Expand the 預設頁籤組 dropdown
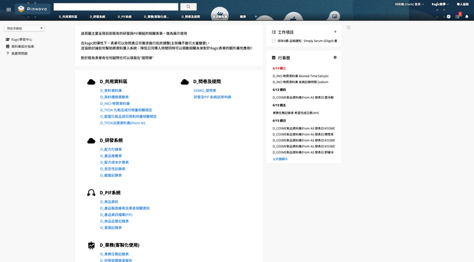This screenshot has width=474, height=262. (x=24, y=28)
